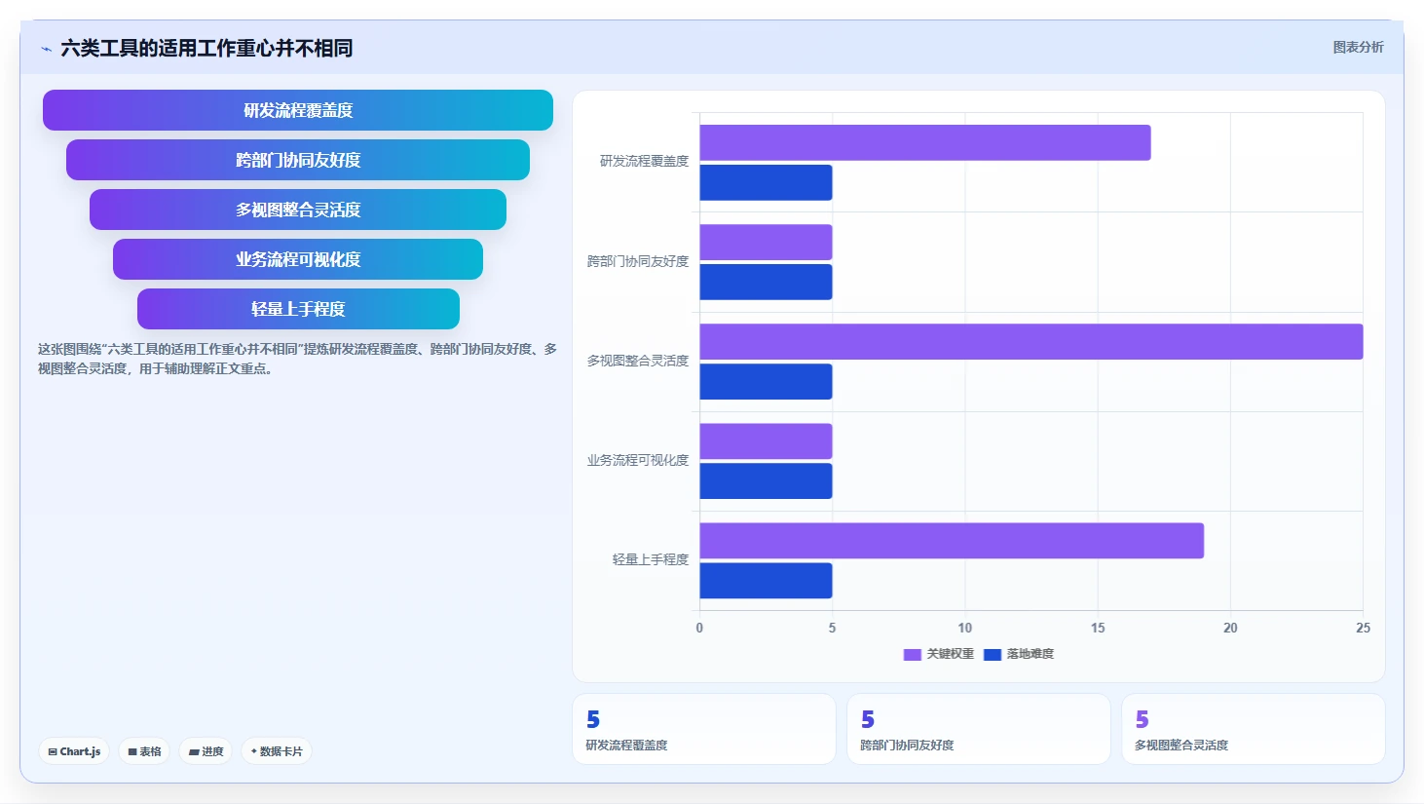1424x804 pixels.
Task: Select the 轻量上手程度 funnel stage
Action: (x=298, y=309)
